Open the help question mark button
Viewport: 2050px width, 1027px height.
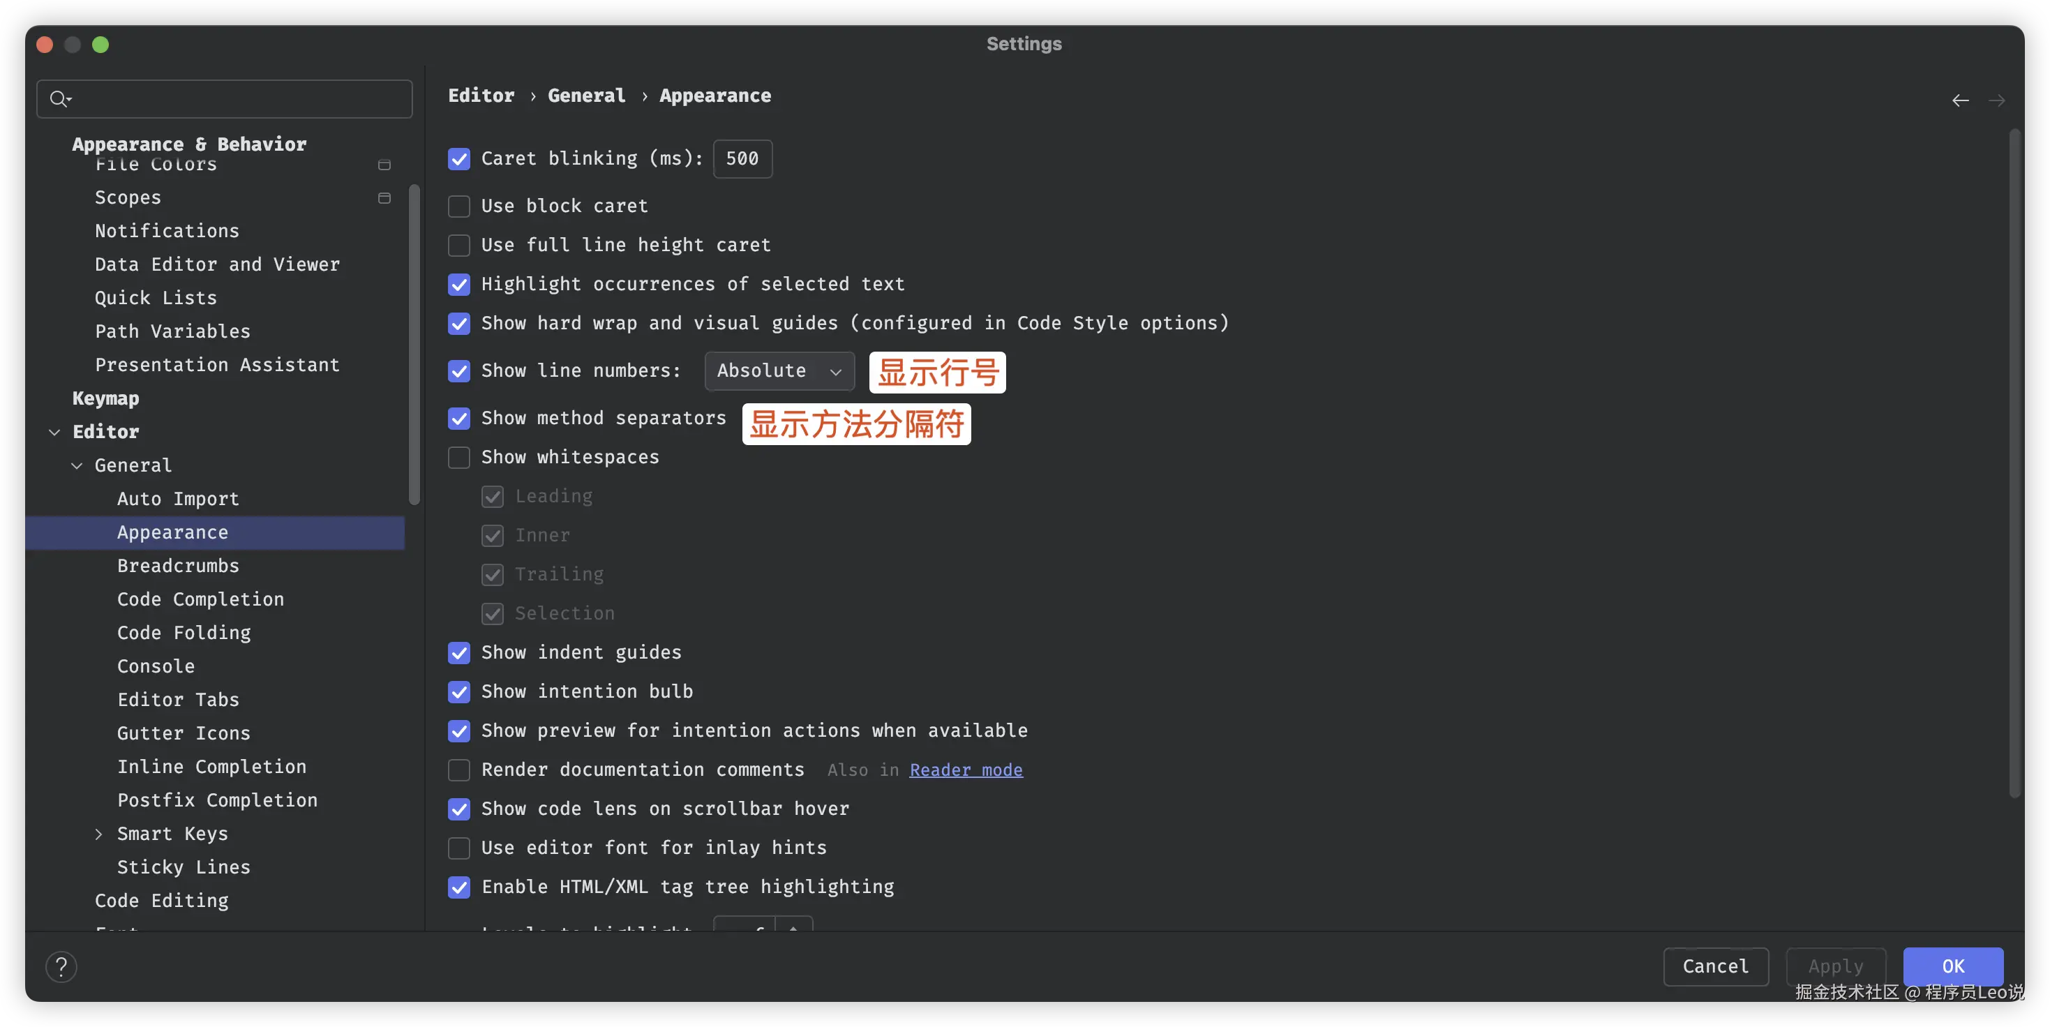[x=61, y=966]
